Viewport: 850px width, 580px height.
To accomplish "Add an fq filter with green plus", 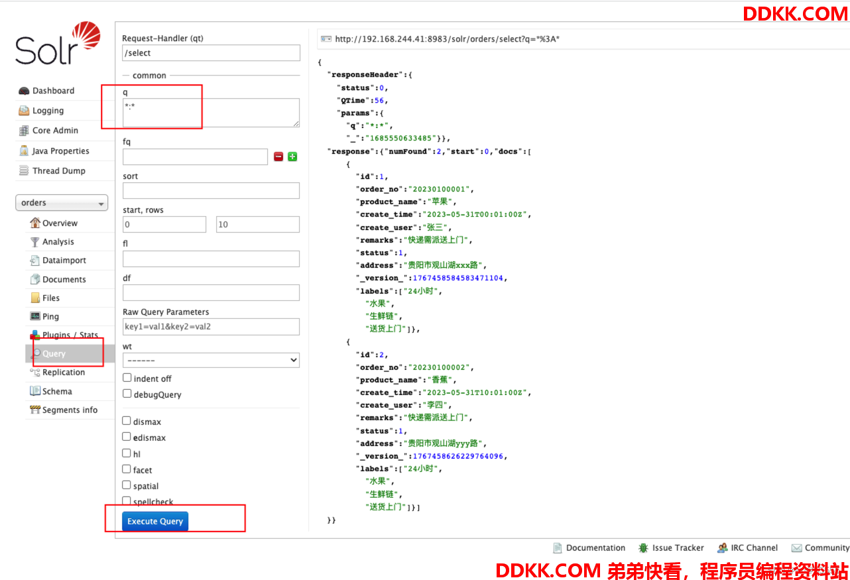I will 292,157.
